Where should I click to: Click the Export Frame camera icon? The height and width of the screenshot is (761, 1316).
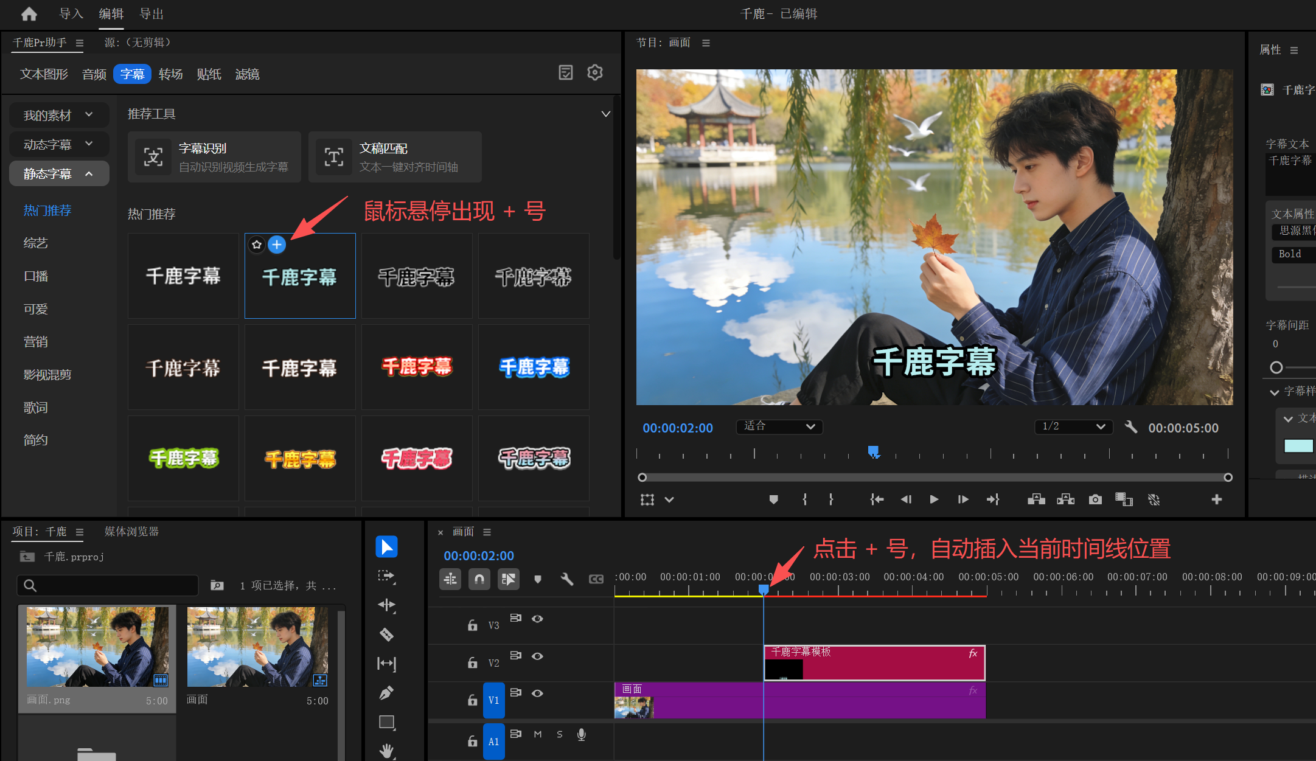1095,499
